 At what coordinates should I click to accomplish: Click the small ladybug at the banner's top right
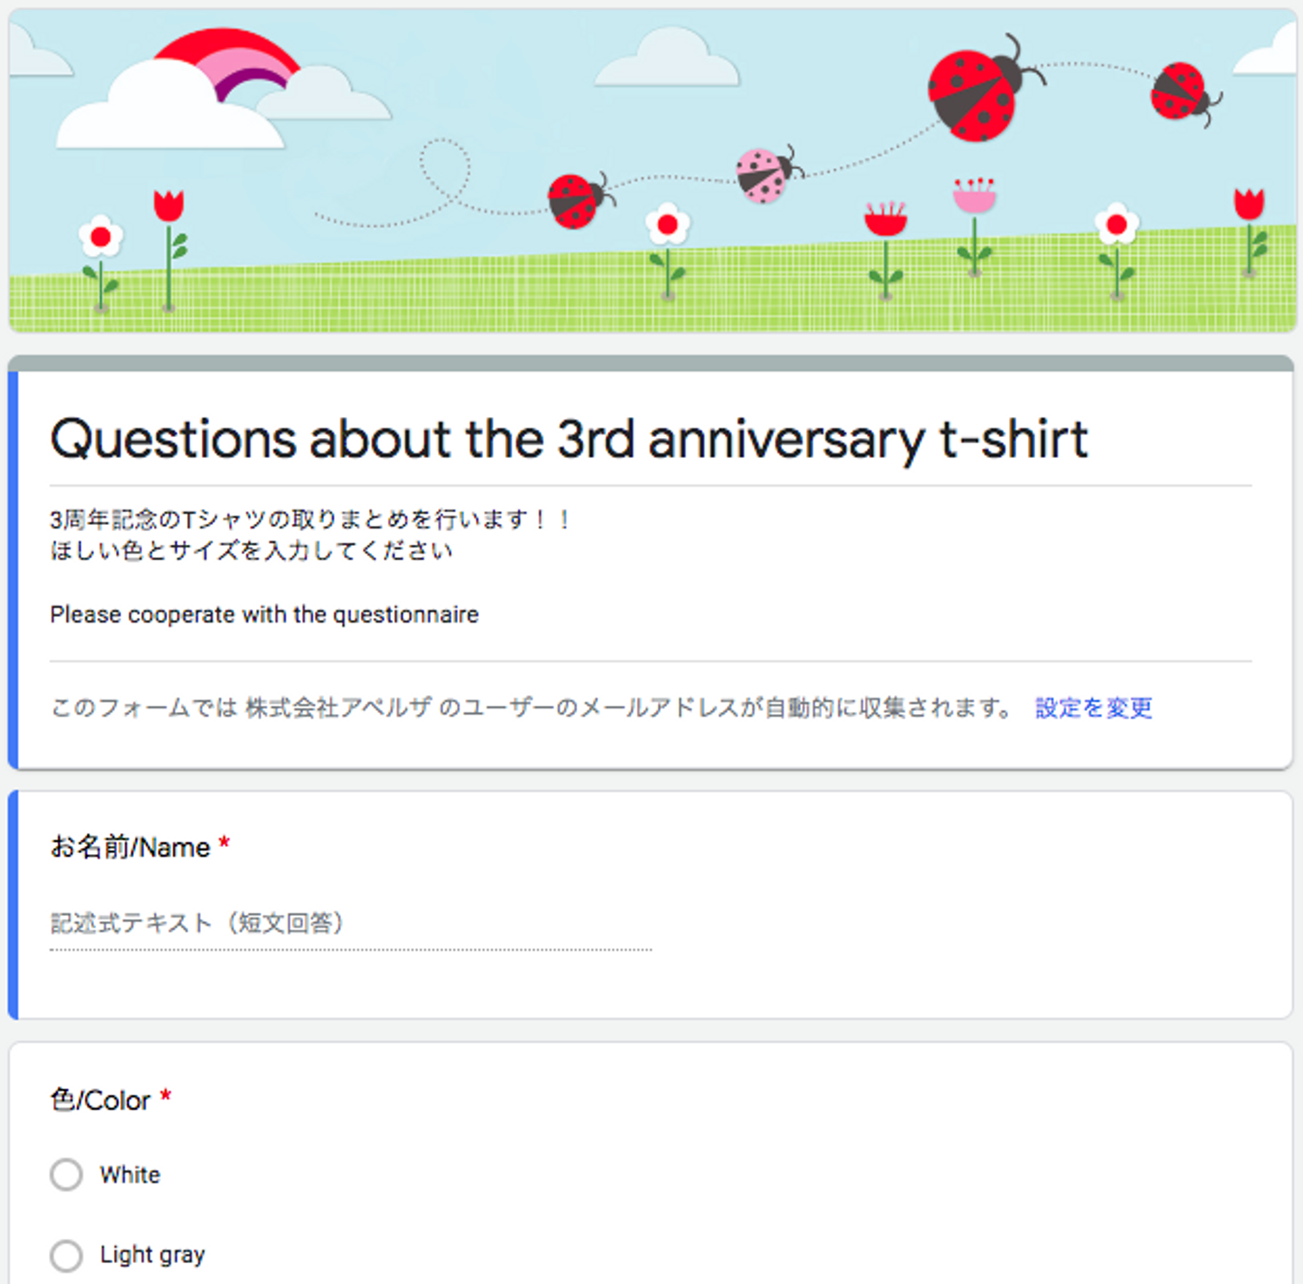coord(1182,92)
